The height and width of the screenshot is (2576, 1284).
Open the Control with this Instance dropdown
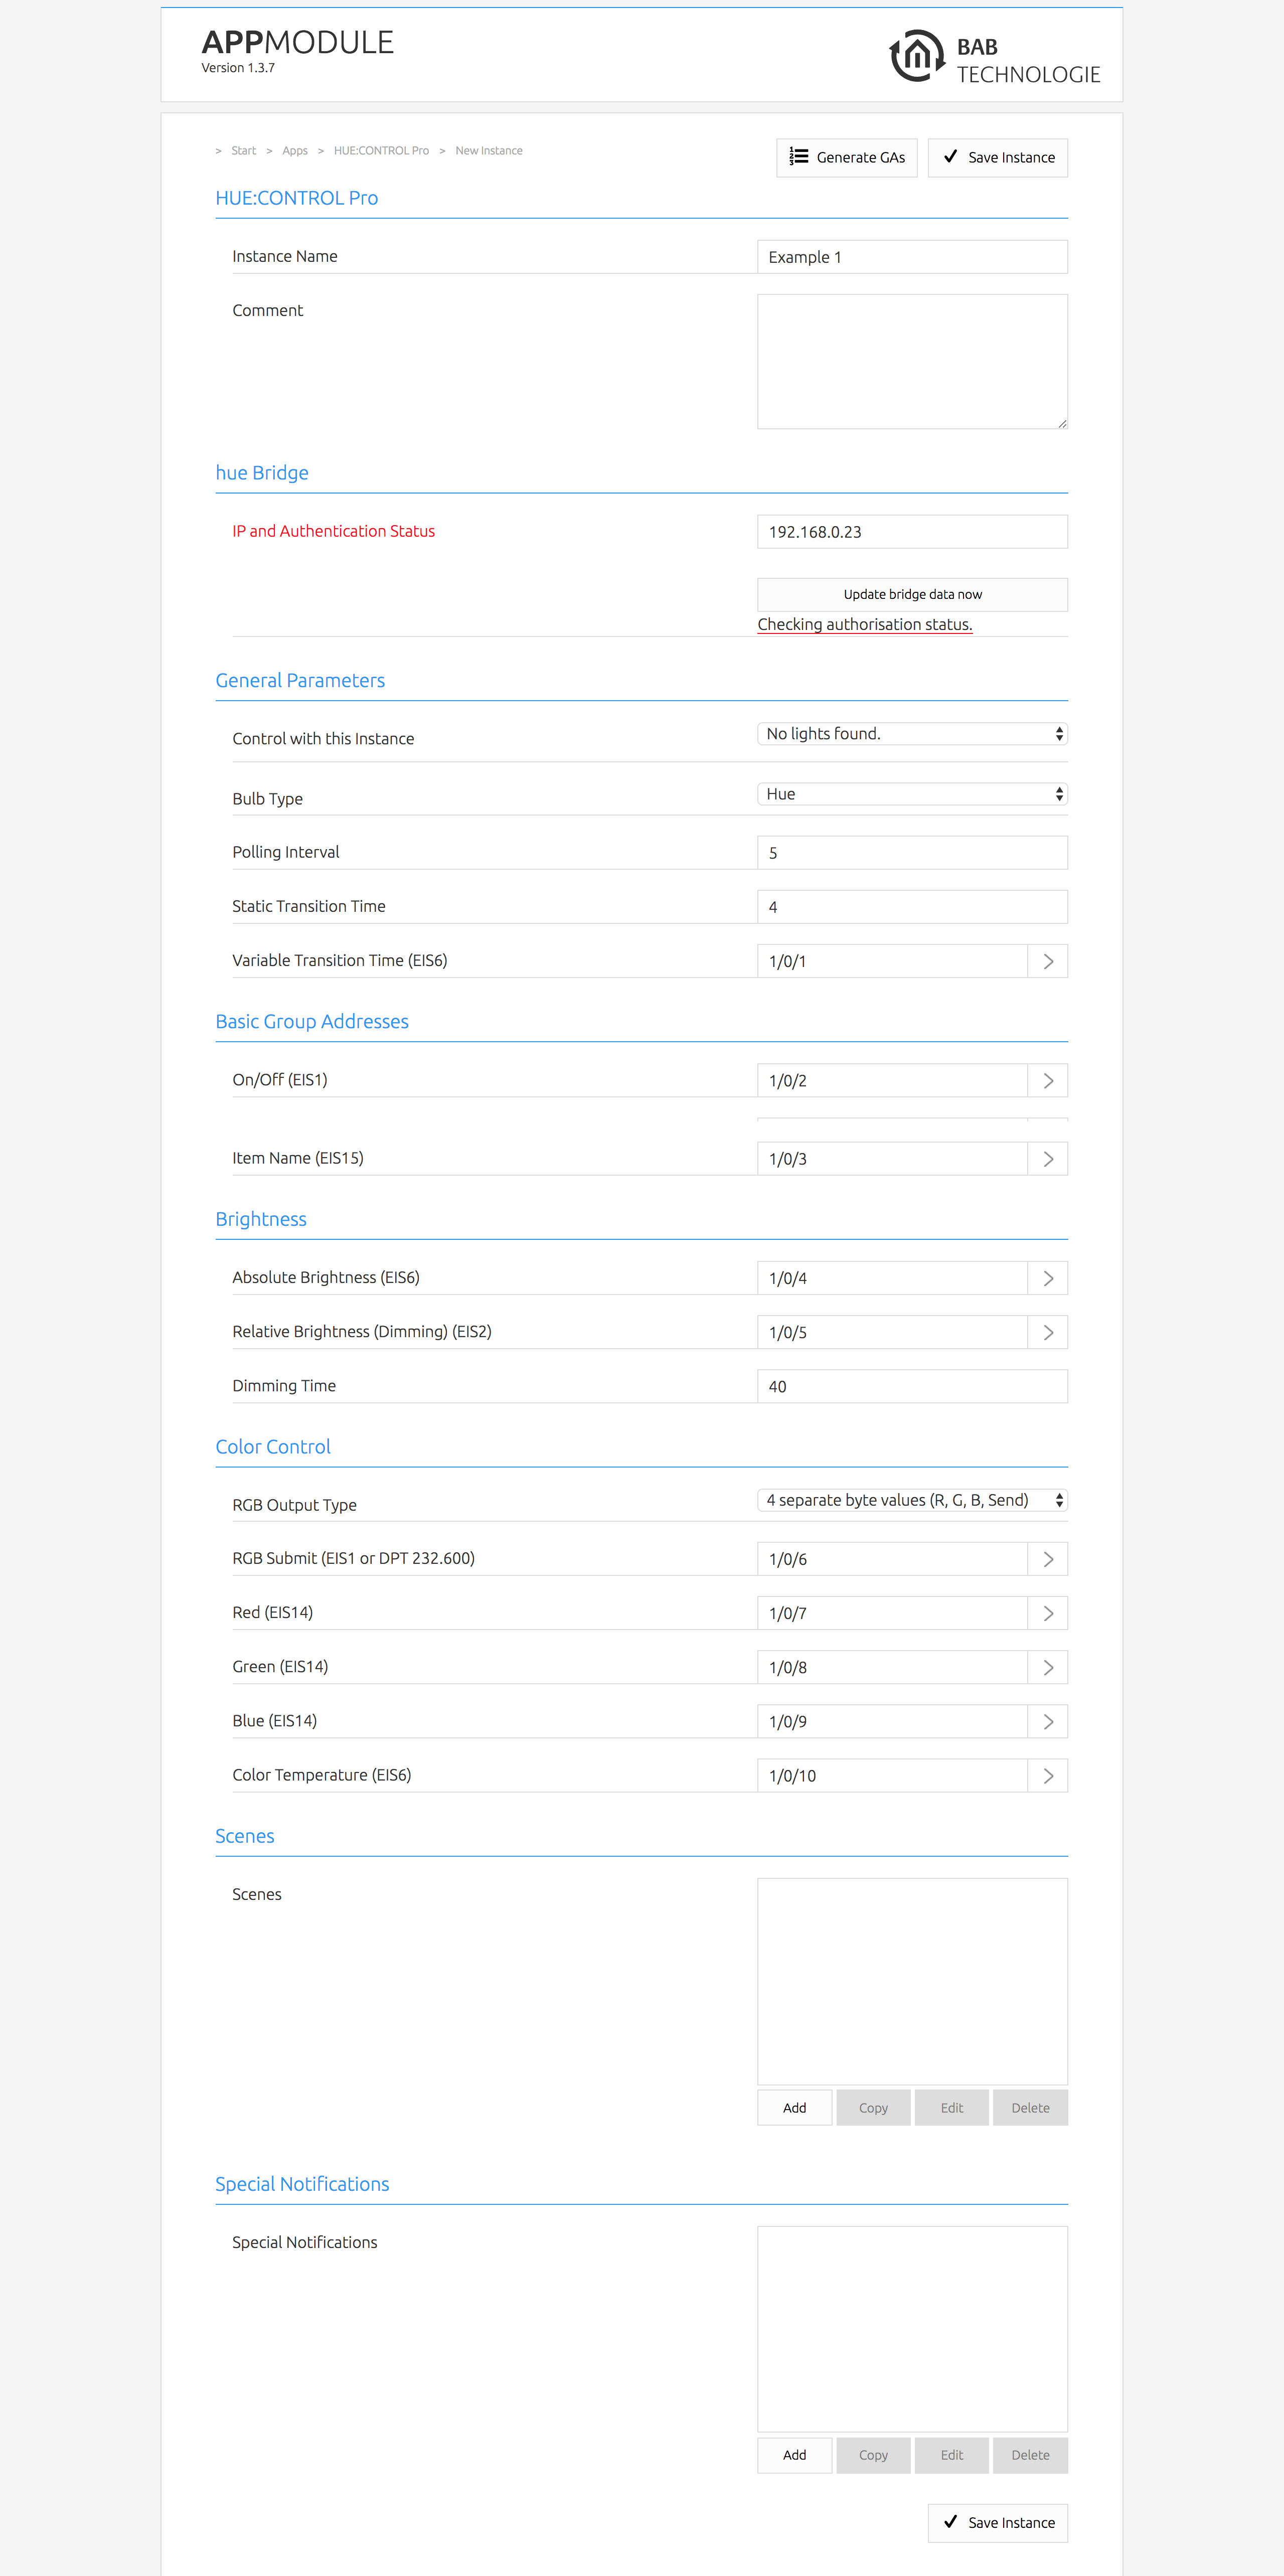(x=912, y=734)
